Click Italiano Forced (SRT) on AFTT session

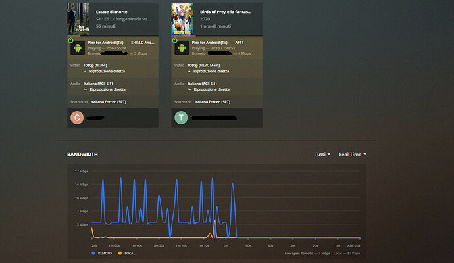pos(213,102)
